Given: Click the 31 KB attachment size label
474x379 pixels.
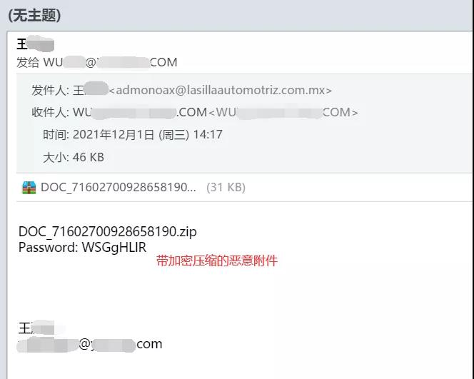Looking at the screenshot, I should 226,188.
